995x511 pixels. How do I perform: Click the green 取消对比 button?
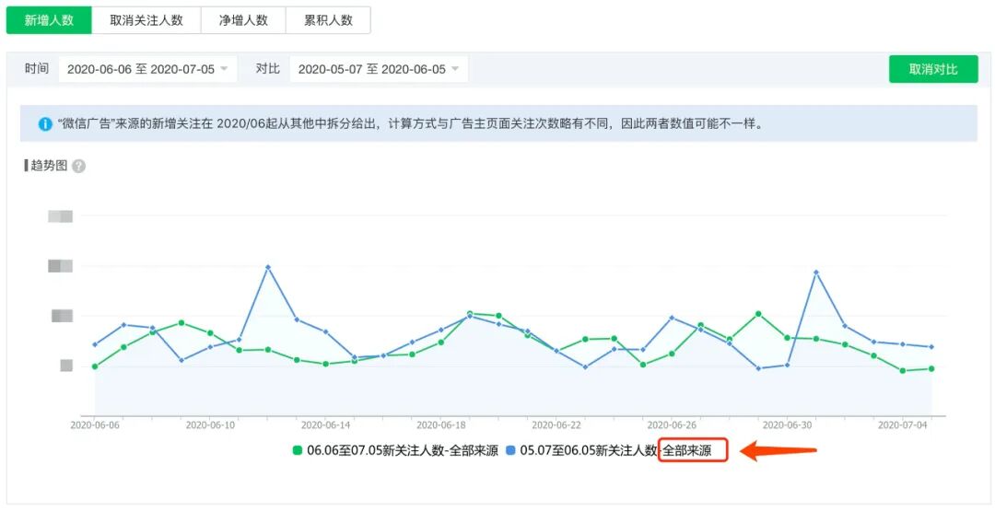(x=932, y=69)
